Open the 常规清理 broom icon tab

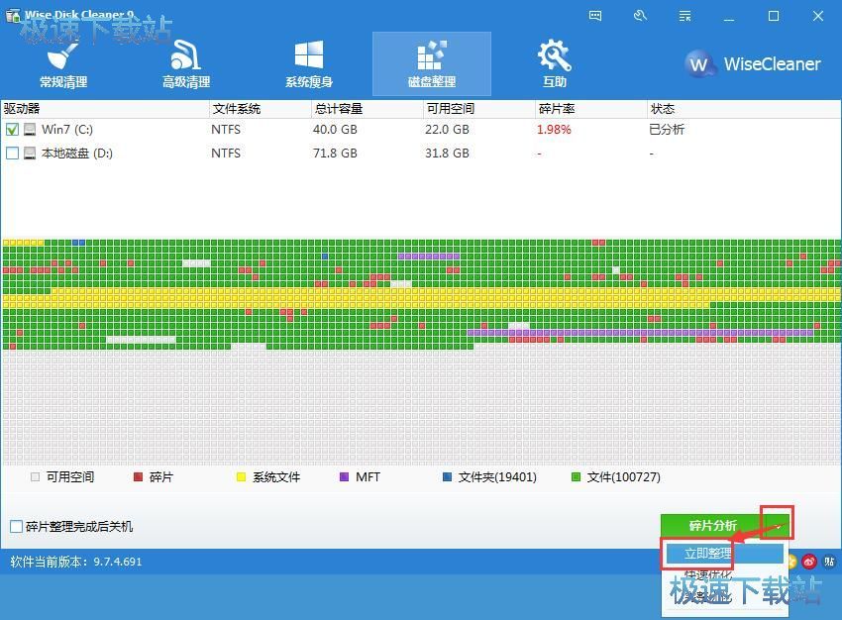pyautogui.click(x=63, y=64)
